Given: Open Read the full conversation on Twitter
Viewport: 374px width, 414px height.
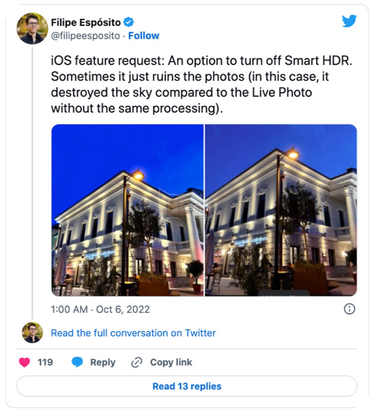Looking at the screenshot, I should point(134,333).
